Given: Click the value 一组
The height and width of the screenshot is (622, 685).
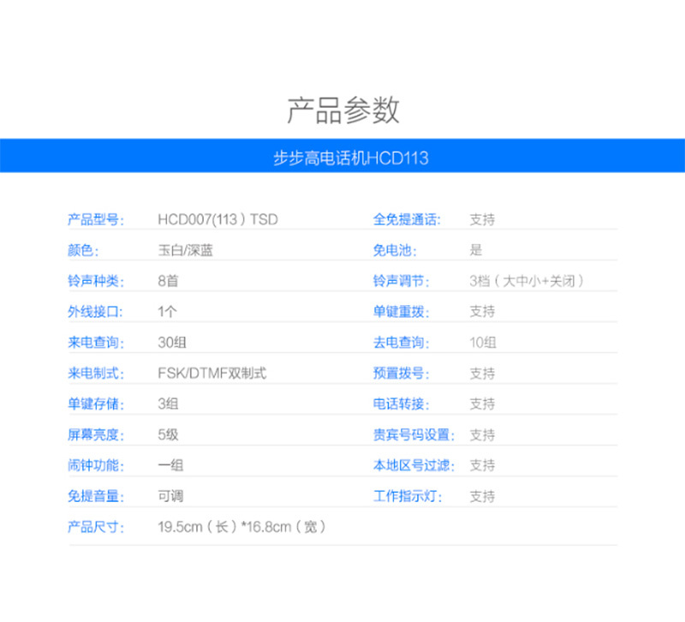Looking at the screenshot, I should tap(170, 465).
